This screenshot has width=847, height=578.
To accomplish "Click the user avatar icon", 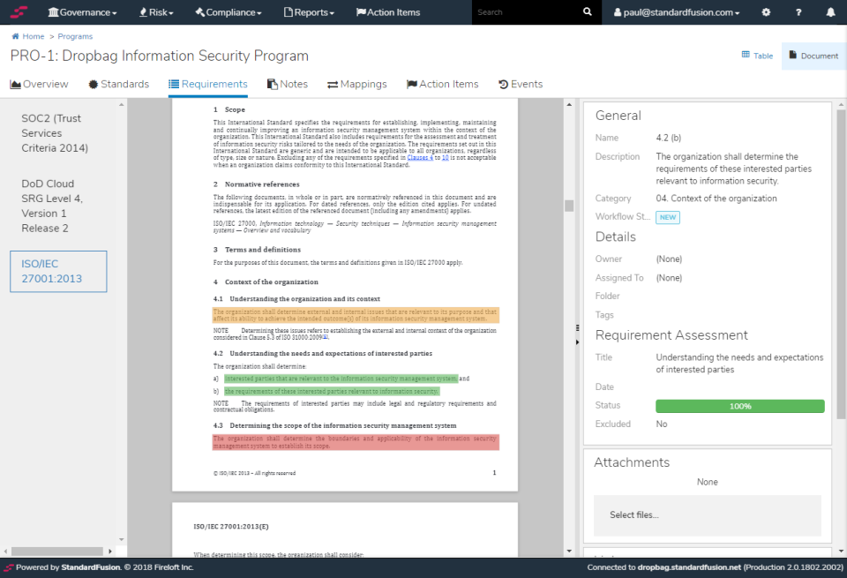I will pos(618,11).
